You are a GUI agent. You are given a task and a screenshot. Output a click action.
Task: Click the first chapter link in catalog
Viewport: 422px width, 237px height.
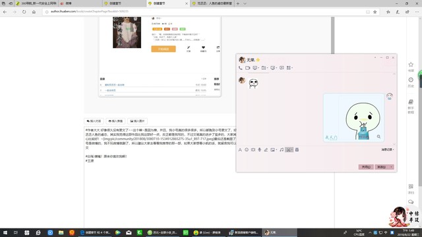point(115,85)
